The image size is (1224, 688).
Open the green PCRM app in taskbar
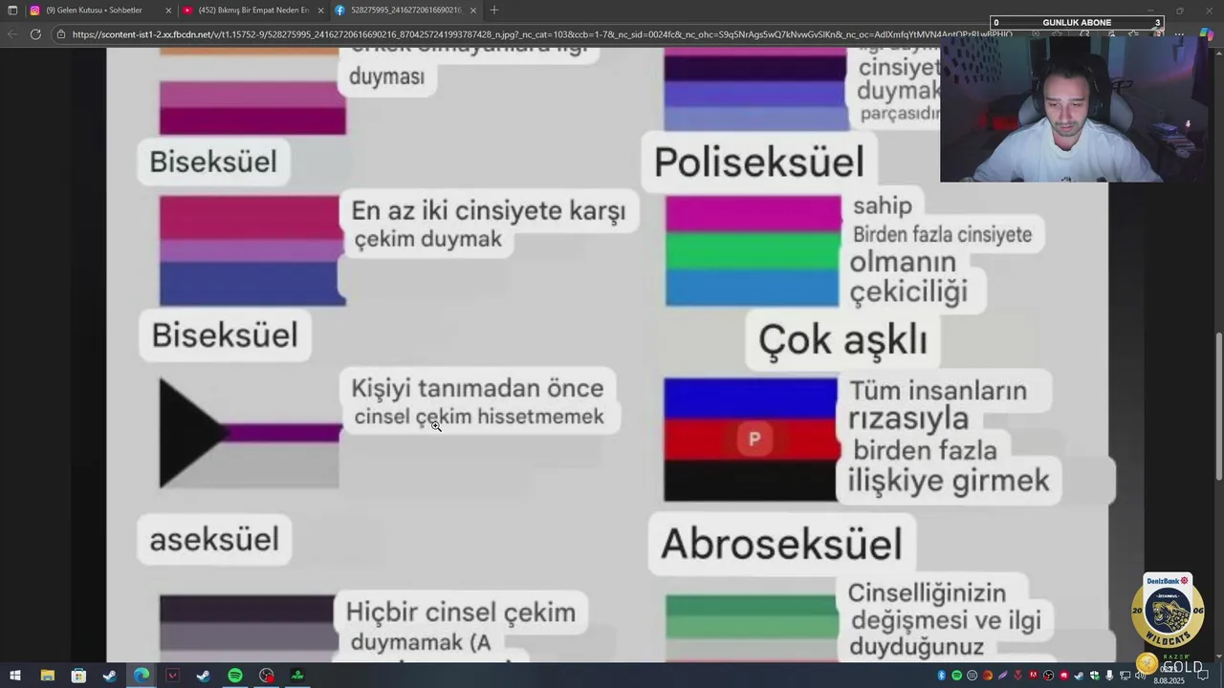pos(297,676)
